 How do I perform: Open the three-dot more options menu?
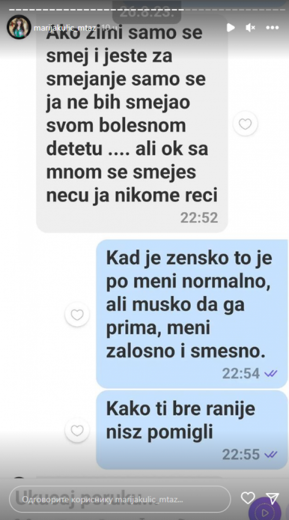coord(272,28)
